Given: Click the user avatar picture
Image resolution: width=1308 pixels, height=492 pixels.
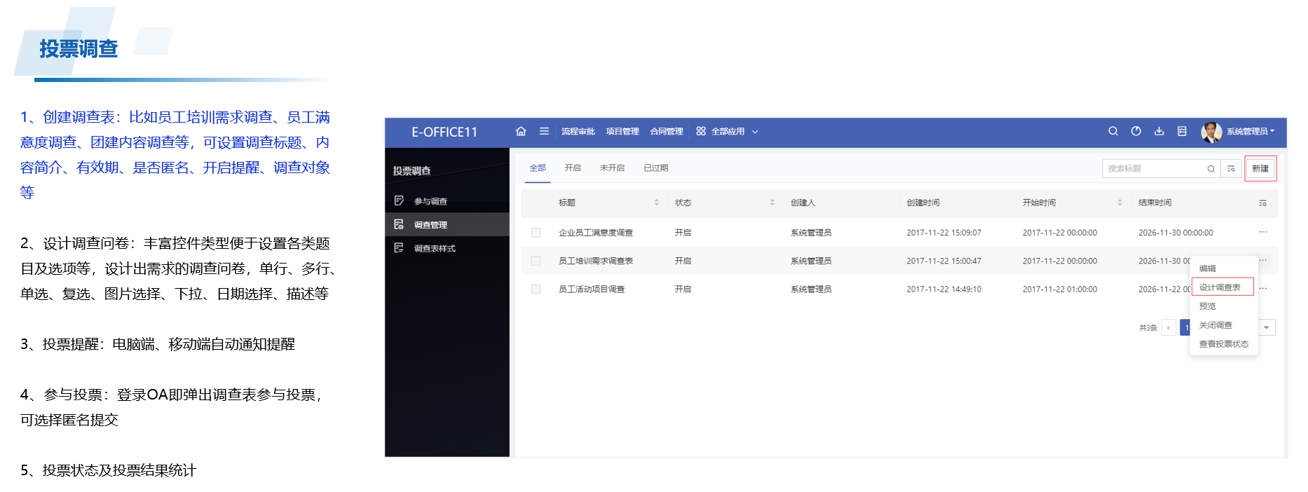Looking at the screenshot, I should 1211,132.
